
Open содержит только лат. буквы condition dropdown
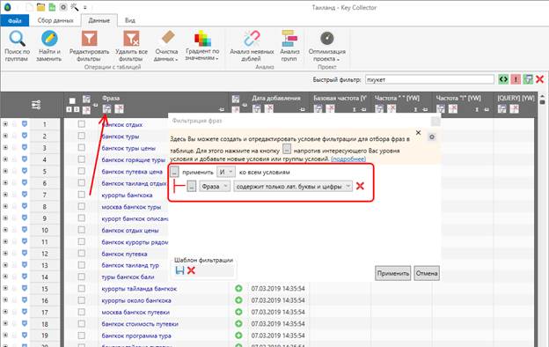click(293, 187)
